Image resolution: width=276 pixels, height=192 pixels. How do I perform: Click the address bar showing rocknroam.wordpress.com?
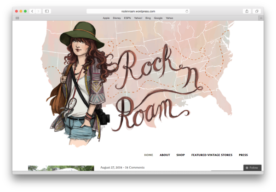pos(138,11)
